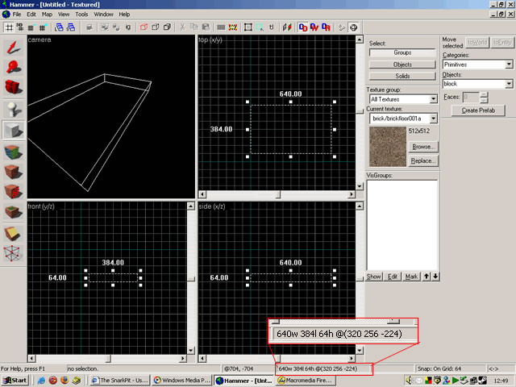The height and width of the screenshot is (387, 516).
Task: Click the Windows Start button
Action: point(15,379)
